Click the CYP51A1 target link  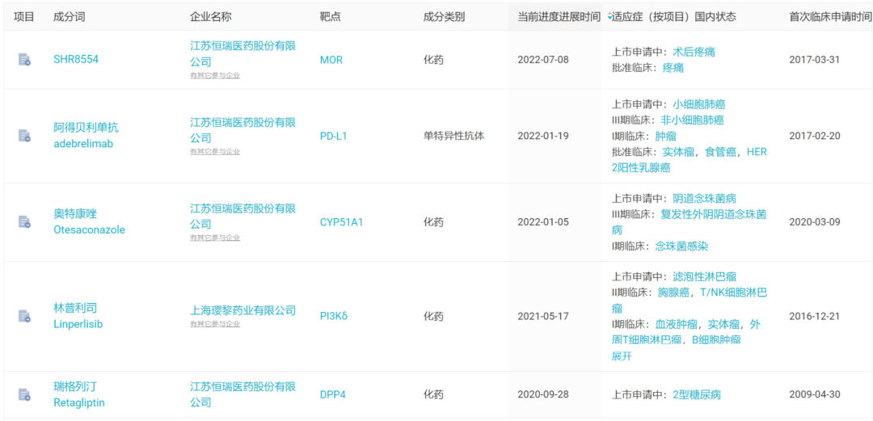(341, 221)
